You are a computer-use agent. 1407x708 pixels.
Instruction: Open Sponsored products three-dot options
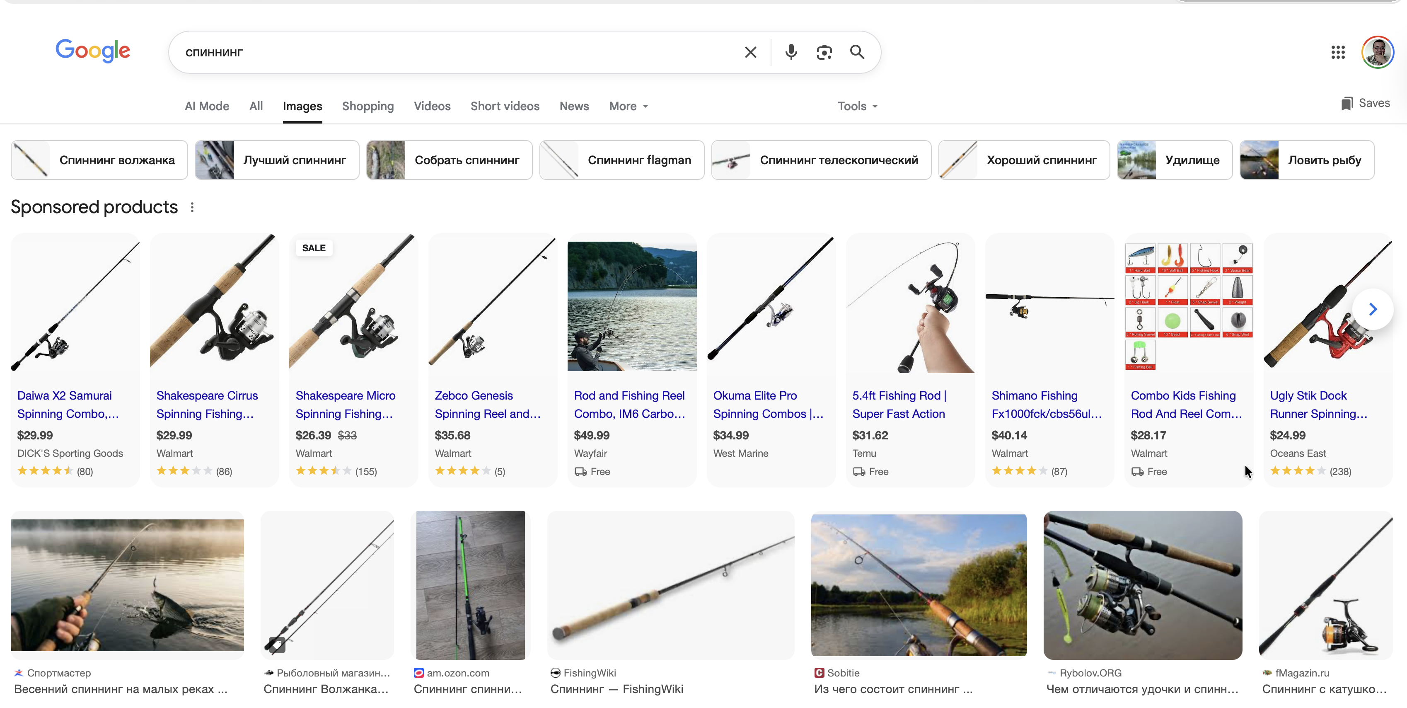[192, 207]
